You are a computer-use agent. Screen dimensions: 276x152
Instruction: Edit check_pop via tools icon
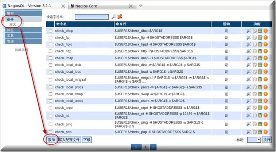(248, 132)
